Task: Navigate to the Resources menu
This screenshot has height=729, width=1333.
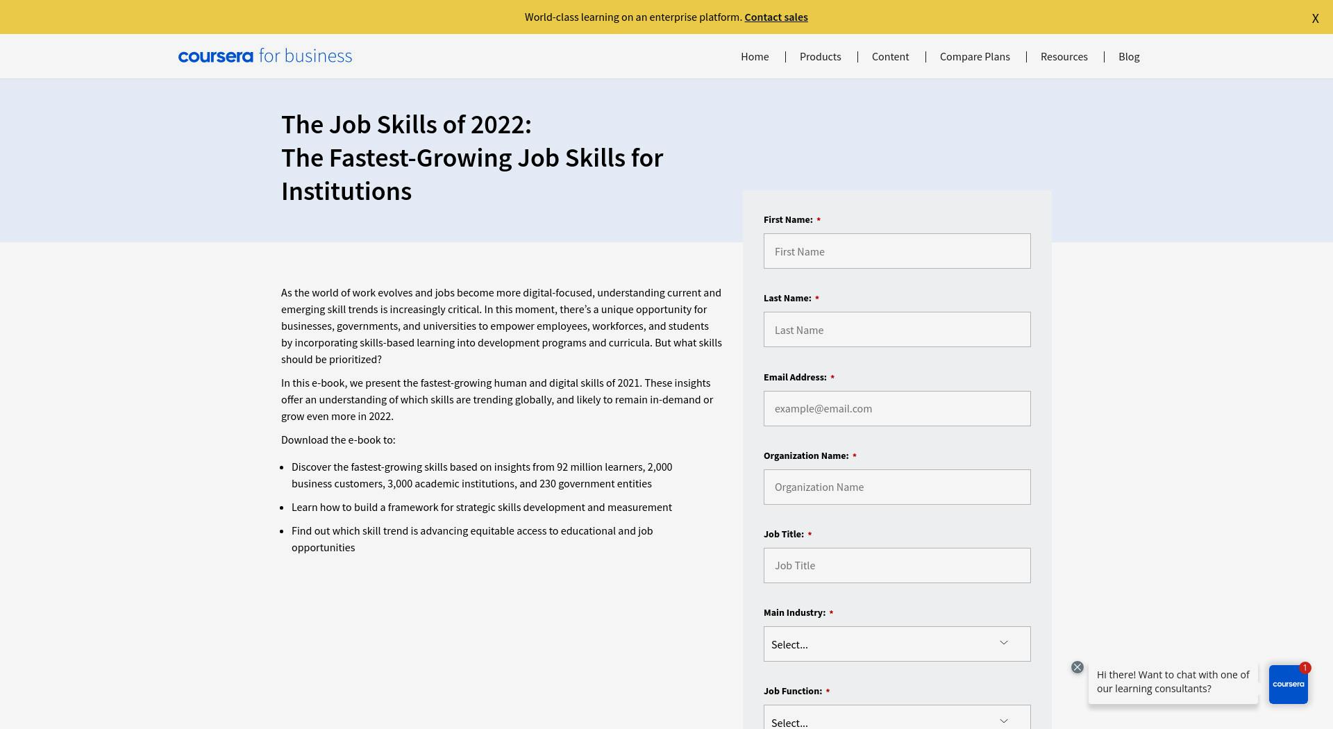Action: pos(1064,57)
